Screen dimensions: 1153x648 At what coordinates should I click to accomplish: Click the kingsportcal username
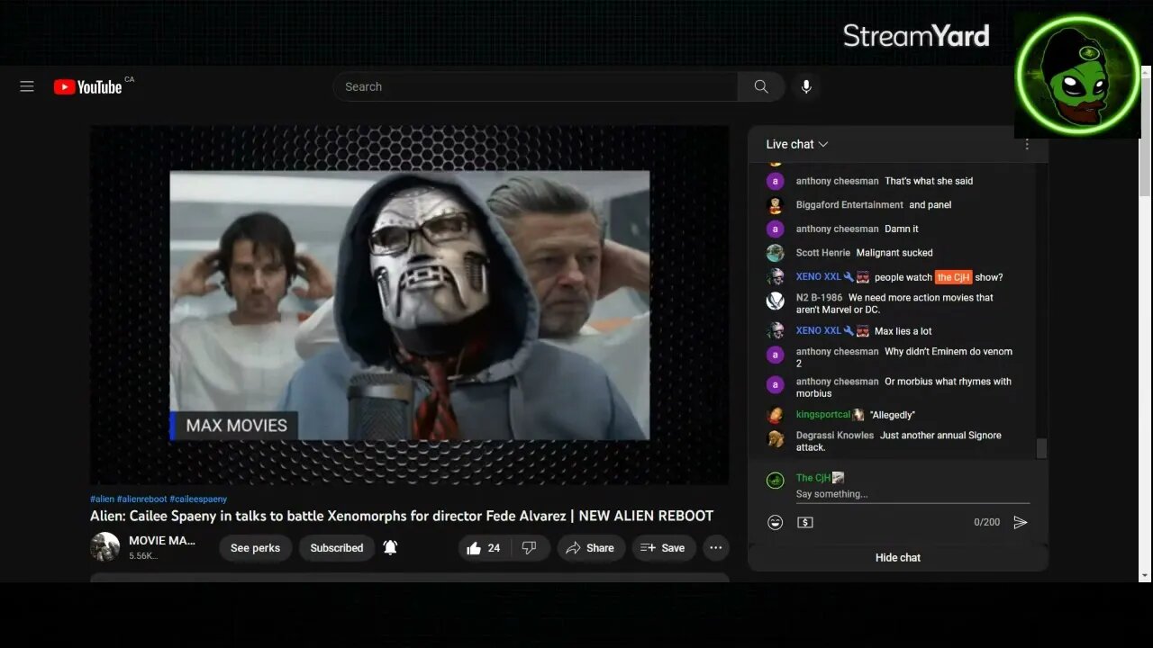[822, 415]
